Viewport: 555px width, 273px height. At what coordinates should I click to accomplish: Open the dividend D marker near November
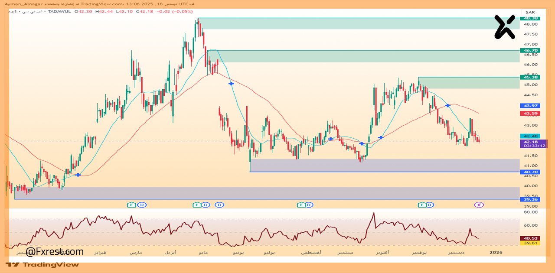tap(430, 205)
